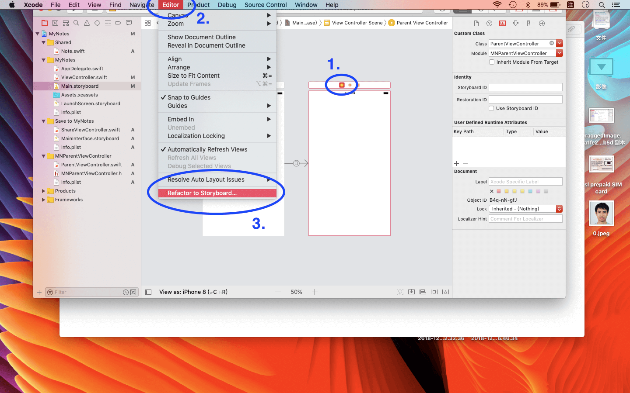
Task: Open the Embed In submenu
Action: pos(217,119)
